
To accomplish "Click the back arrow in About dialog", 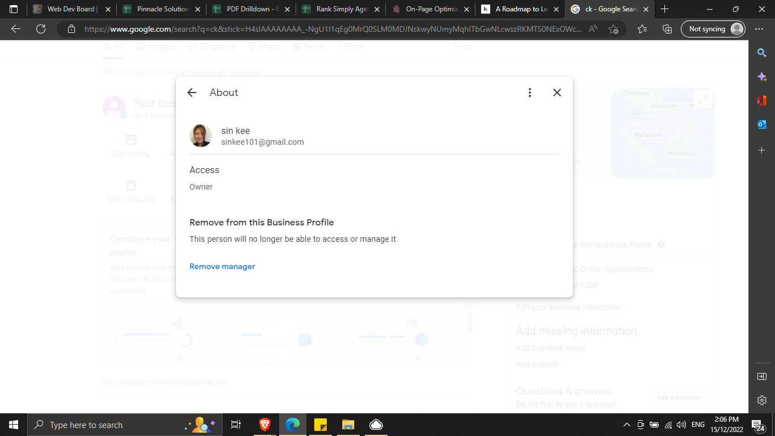I will click(x=192, y=93).
